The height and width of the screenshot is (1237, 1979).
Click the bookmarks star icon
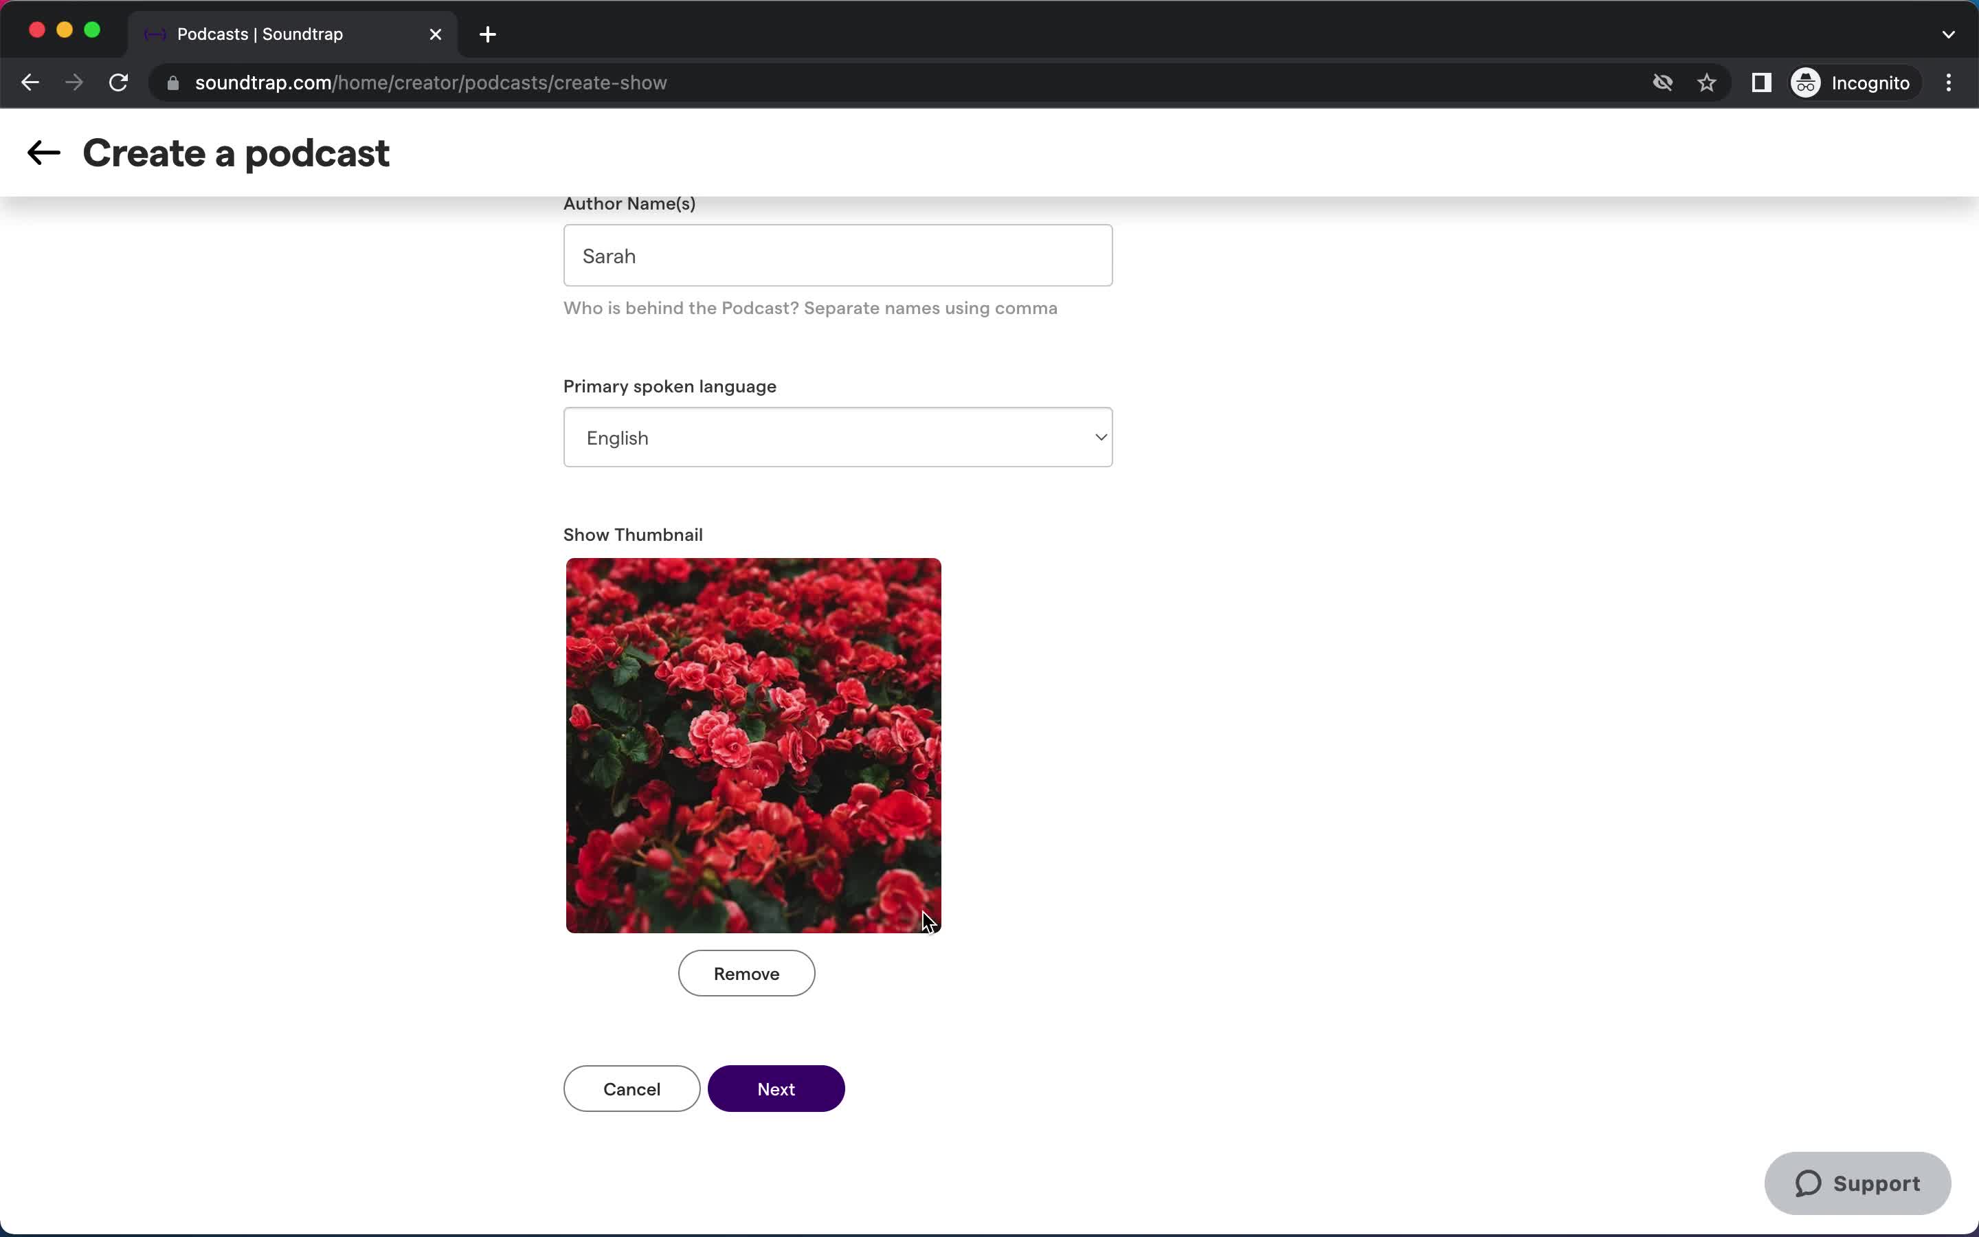point(1707,82)
